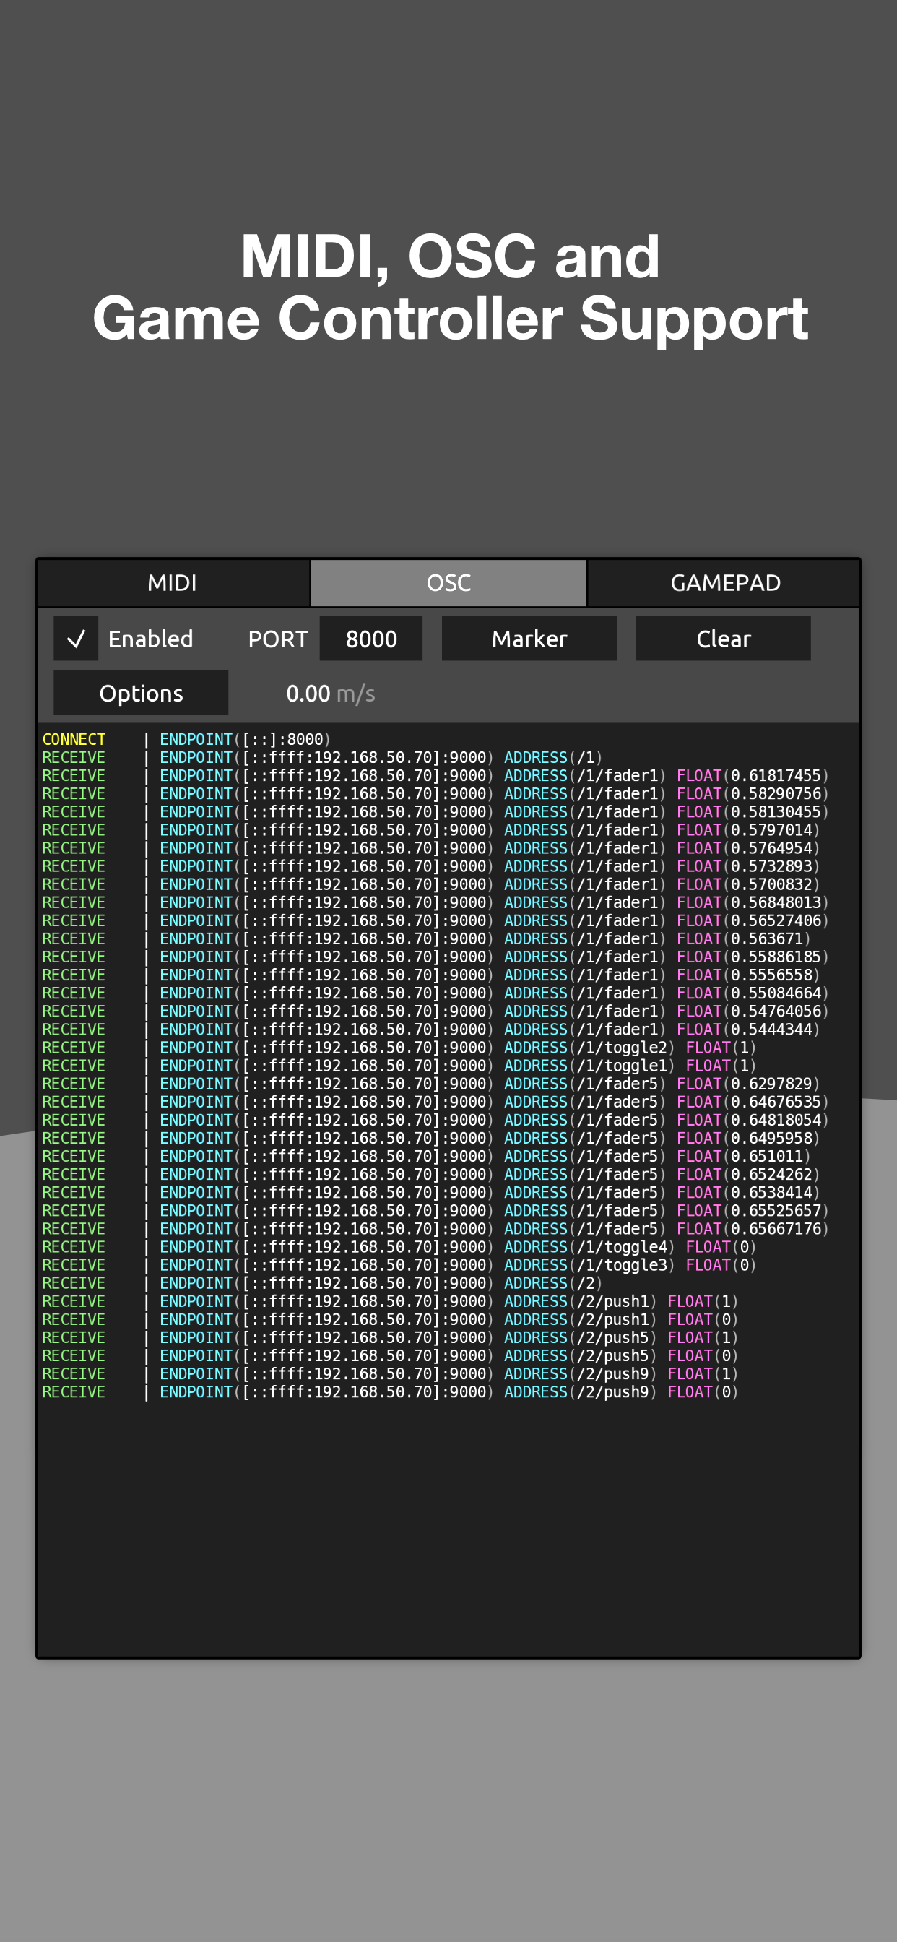Select the ADDRESS(/1/toggle1) entry

coord(589,1065)
